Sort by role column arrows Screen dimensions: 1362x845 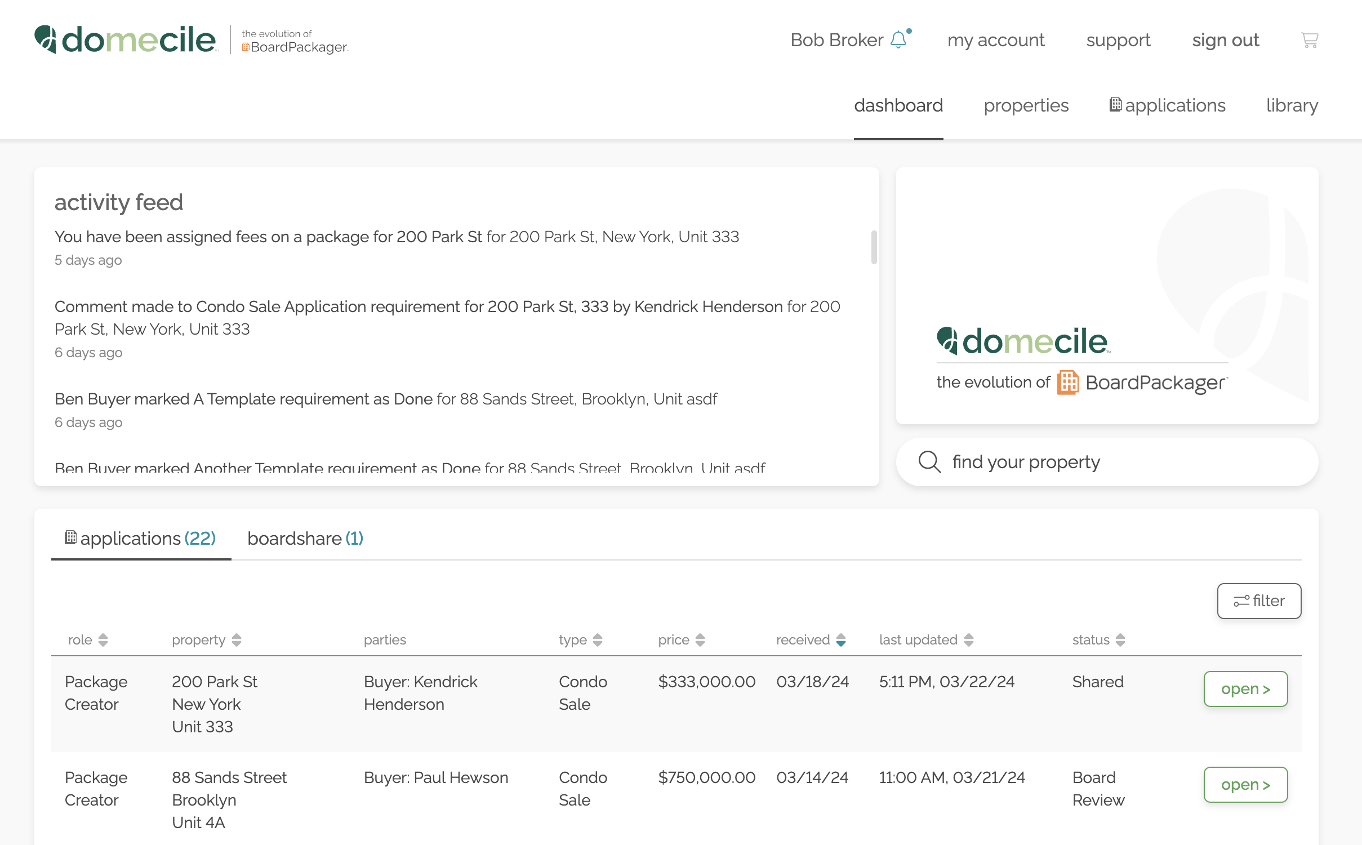[103, 640]
